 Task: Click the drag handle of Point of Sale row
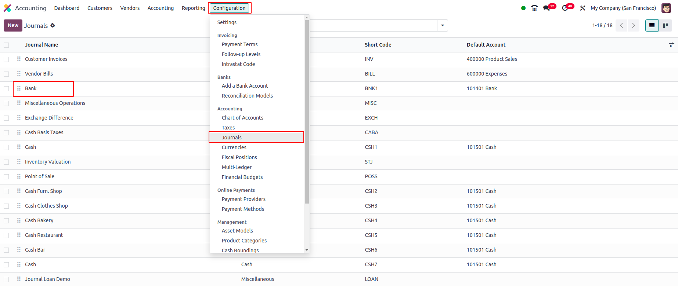(x=19, y=176)
